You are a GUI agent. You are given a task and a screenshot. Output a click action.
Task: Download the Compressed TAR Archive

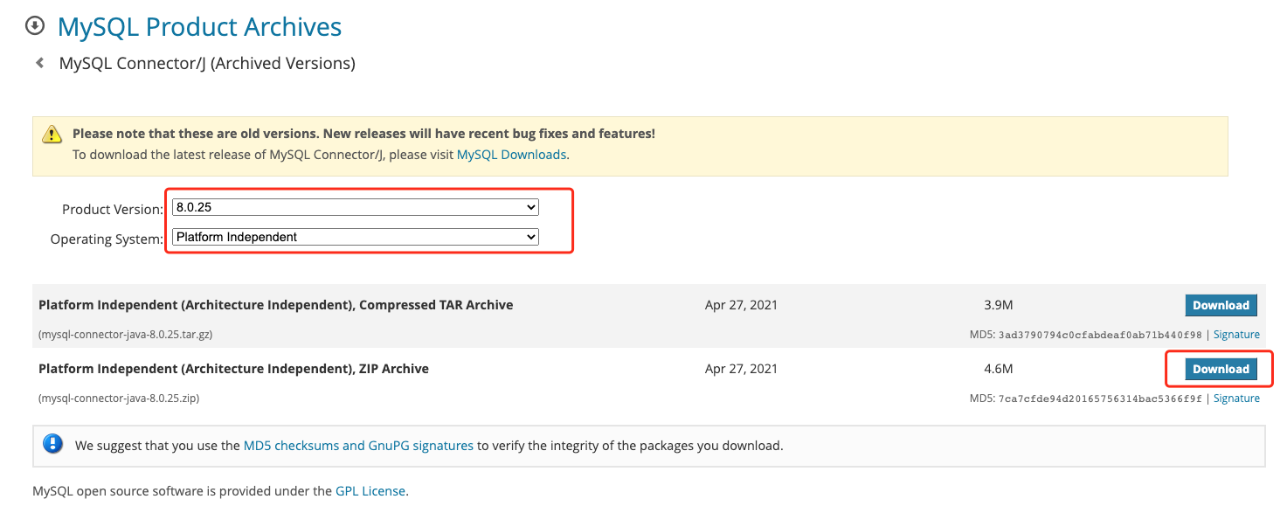(1221, 305)
